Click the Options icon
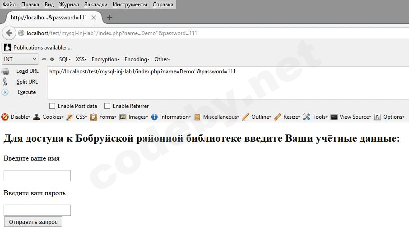Image resolution: width=409 pixels, height=237 pixels. click(x=377, y=117)
